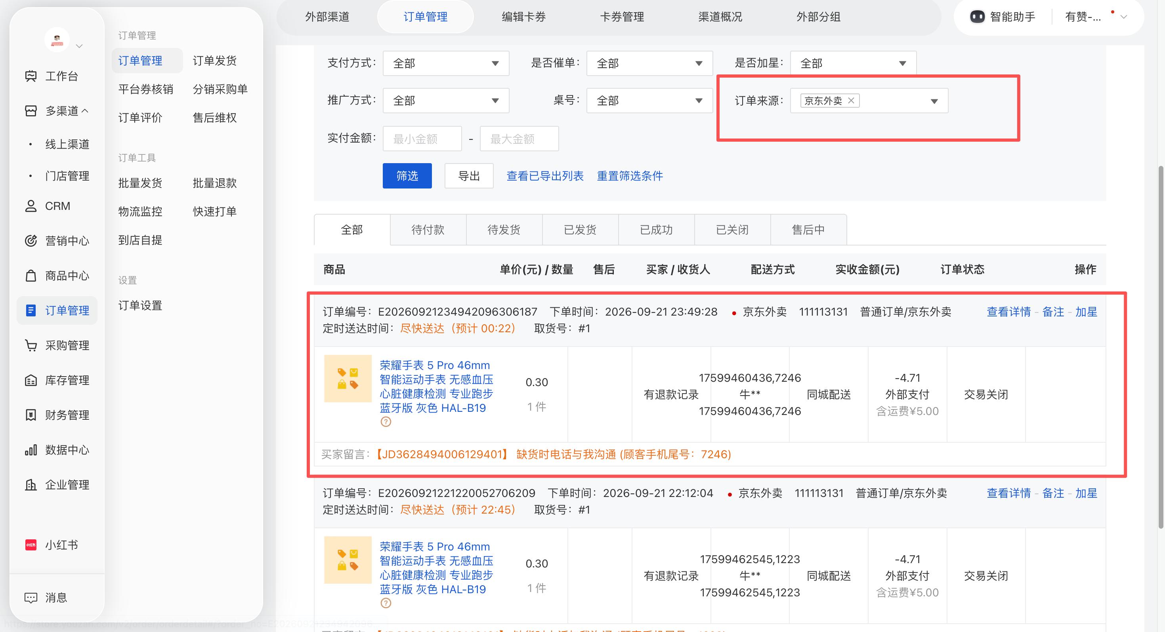Show the 待付款 orders tab
This screenshot has height=632, width=1165.
pos(428,230)
